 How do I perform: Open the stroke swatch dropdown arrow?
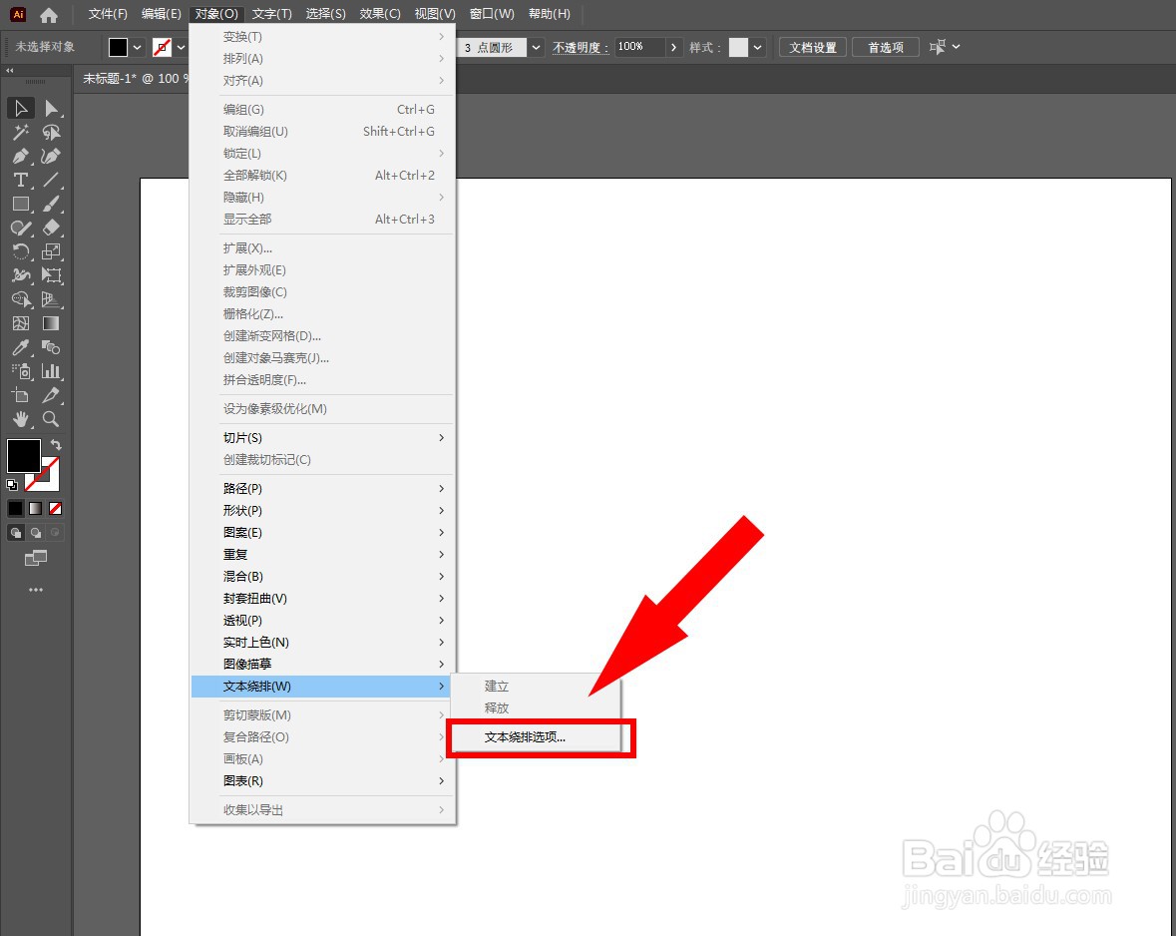point(181,47)
